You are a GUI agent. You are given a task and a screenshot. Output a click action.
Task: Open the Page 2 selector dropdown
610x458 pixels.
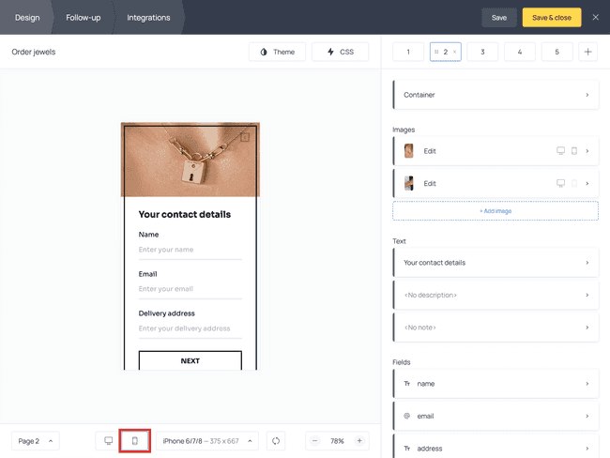tap(36, 441)
